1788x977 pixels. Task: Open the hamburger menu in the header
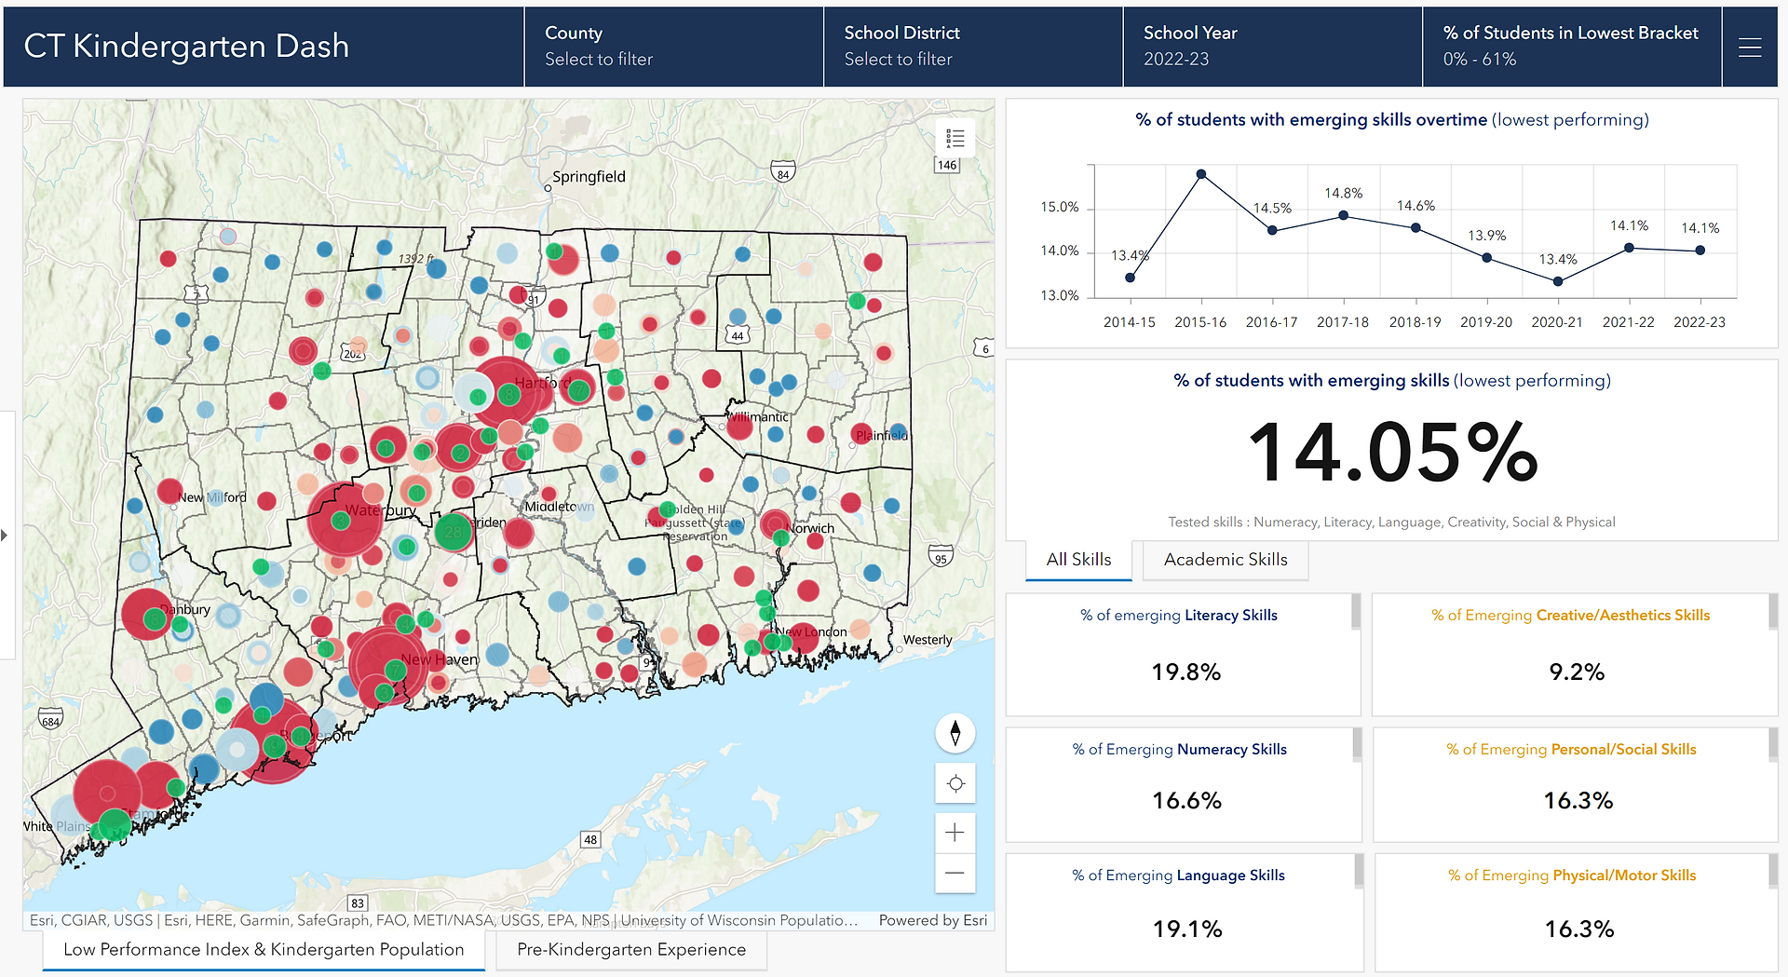pyautogui.click(x=1750, y=47)
